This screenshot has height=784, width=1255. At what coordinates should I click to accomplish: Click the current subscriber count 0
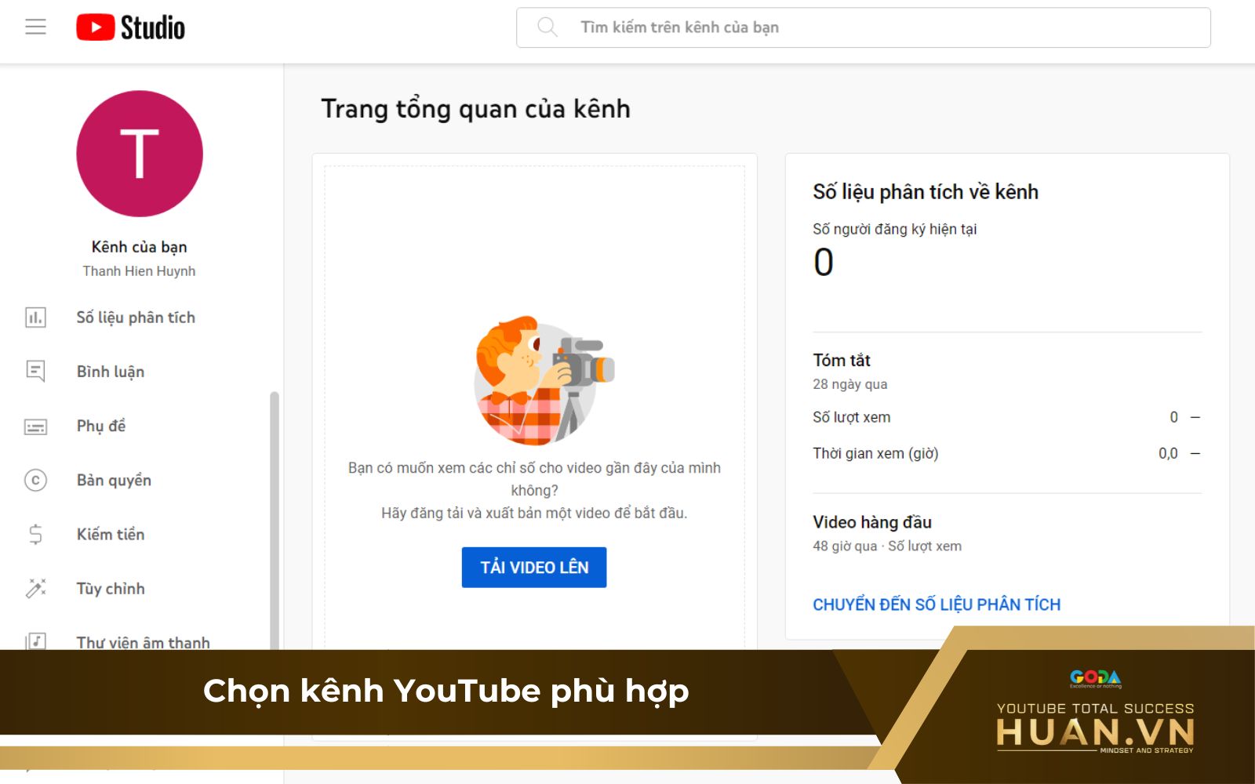(x=824, y=262)
